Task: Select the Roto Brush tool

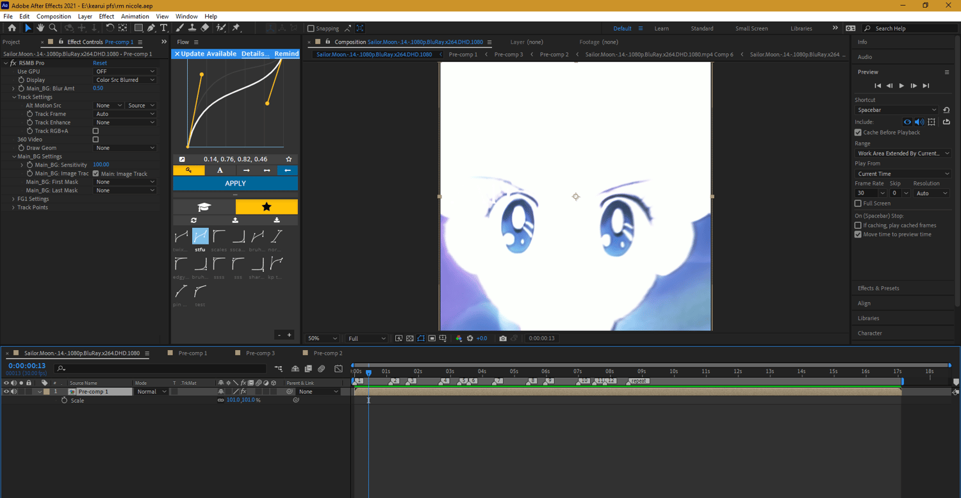Action: click(221, 28)
